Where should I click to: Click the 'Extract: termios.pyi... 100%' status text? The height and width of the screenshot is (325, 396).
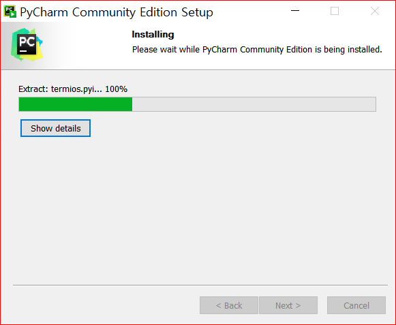[73, 89]
